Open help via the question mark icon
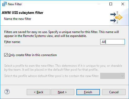Image resolution: width=129 pixels, height=99 pixels. pyautogui.click(x=7, y=92)
